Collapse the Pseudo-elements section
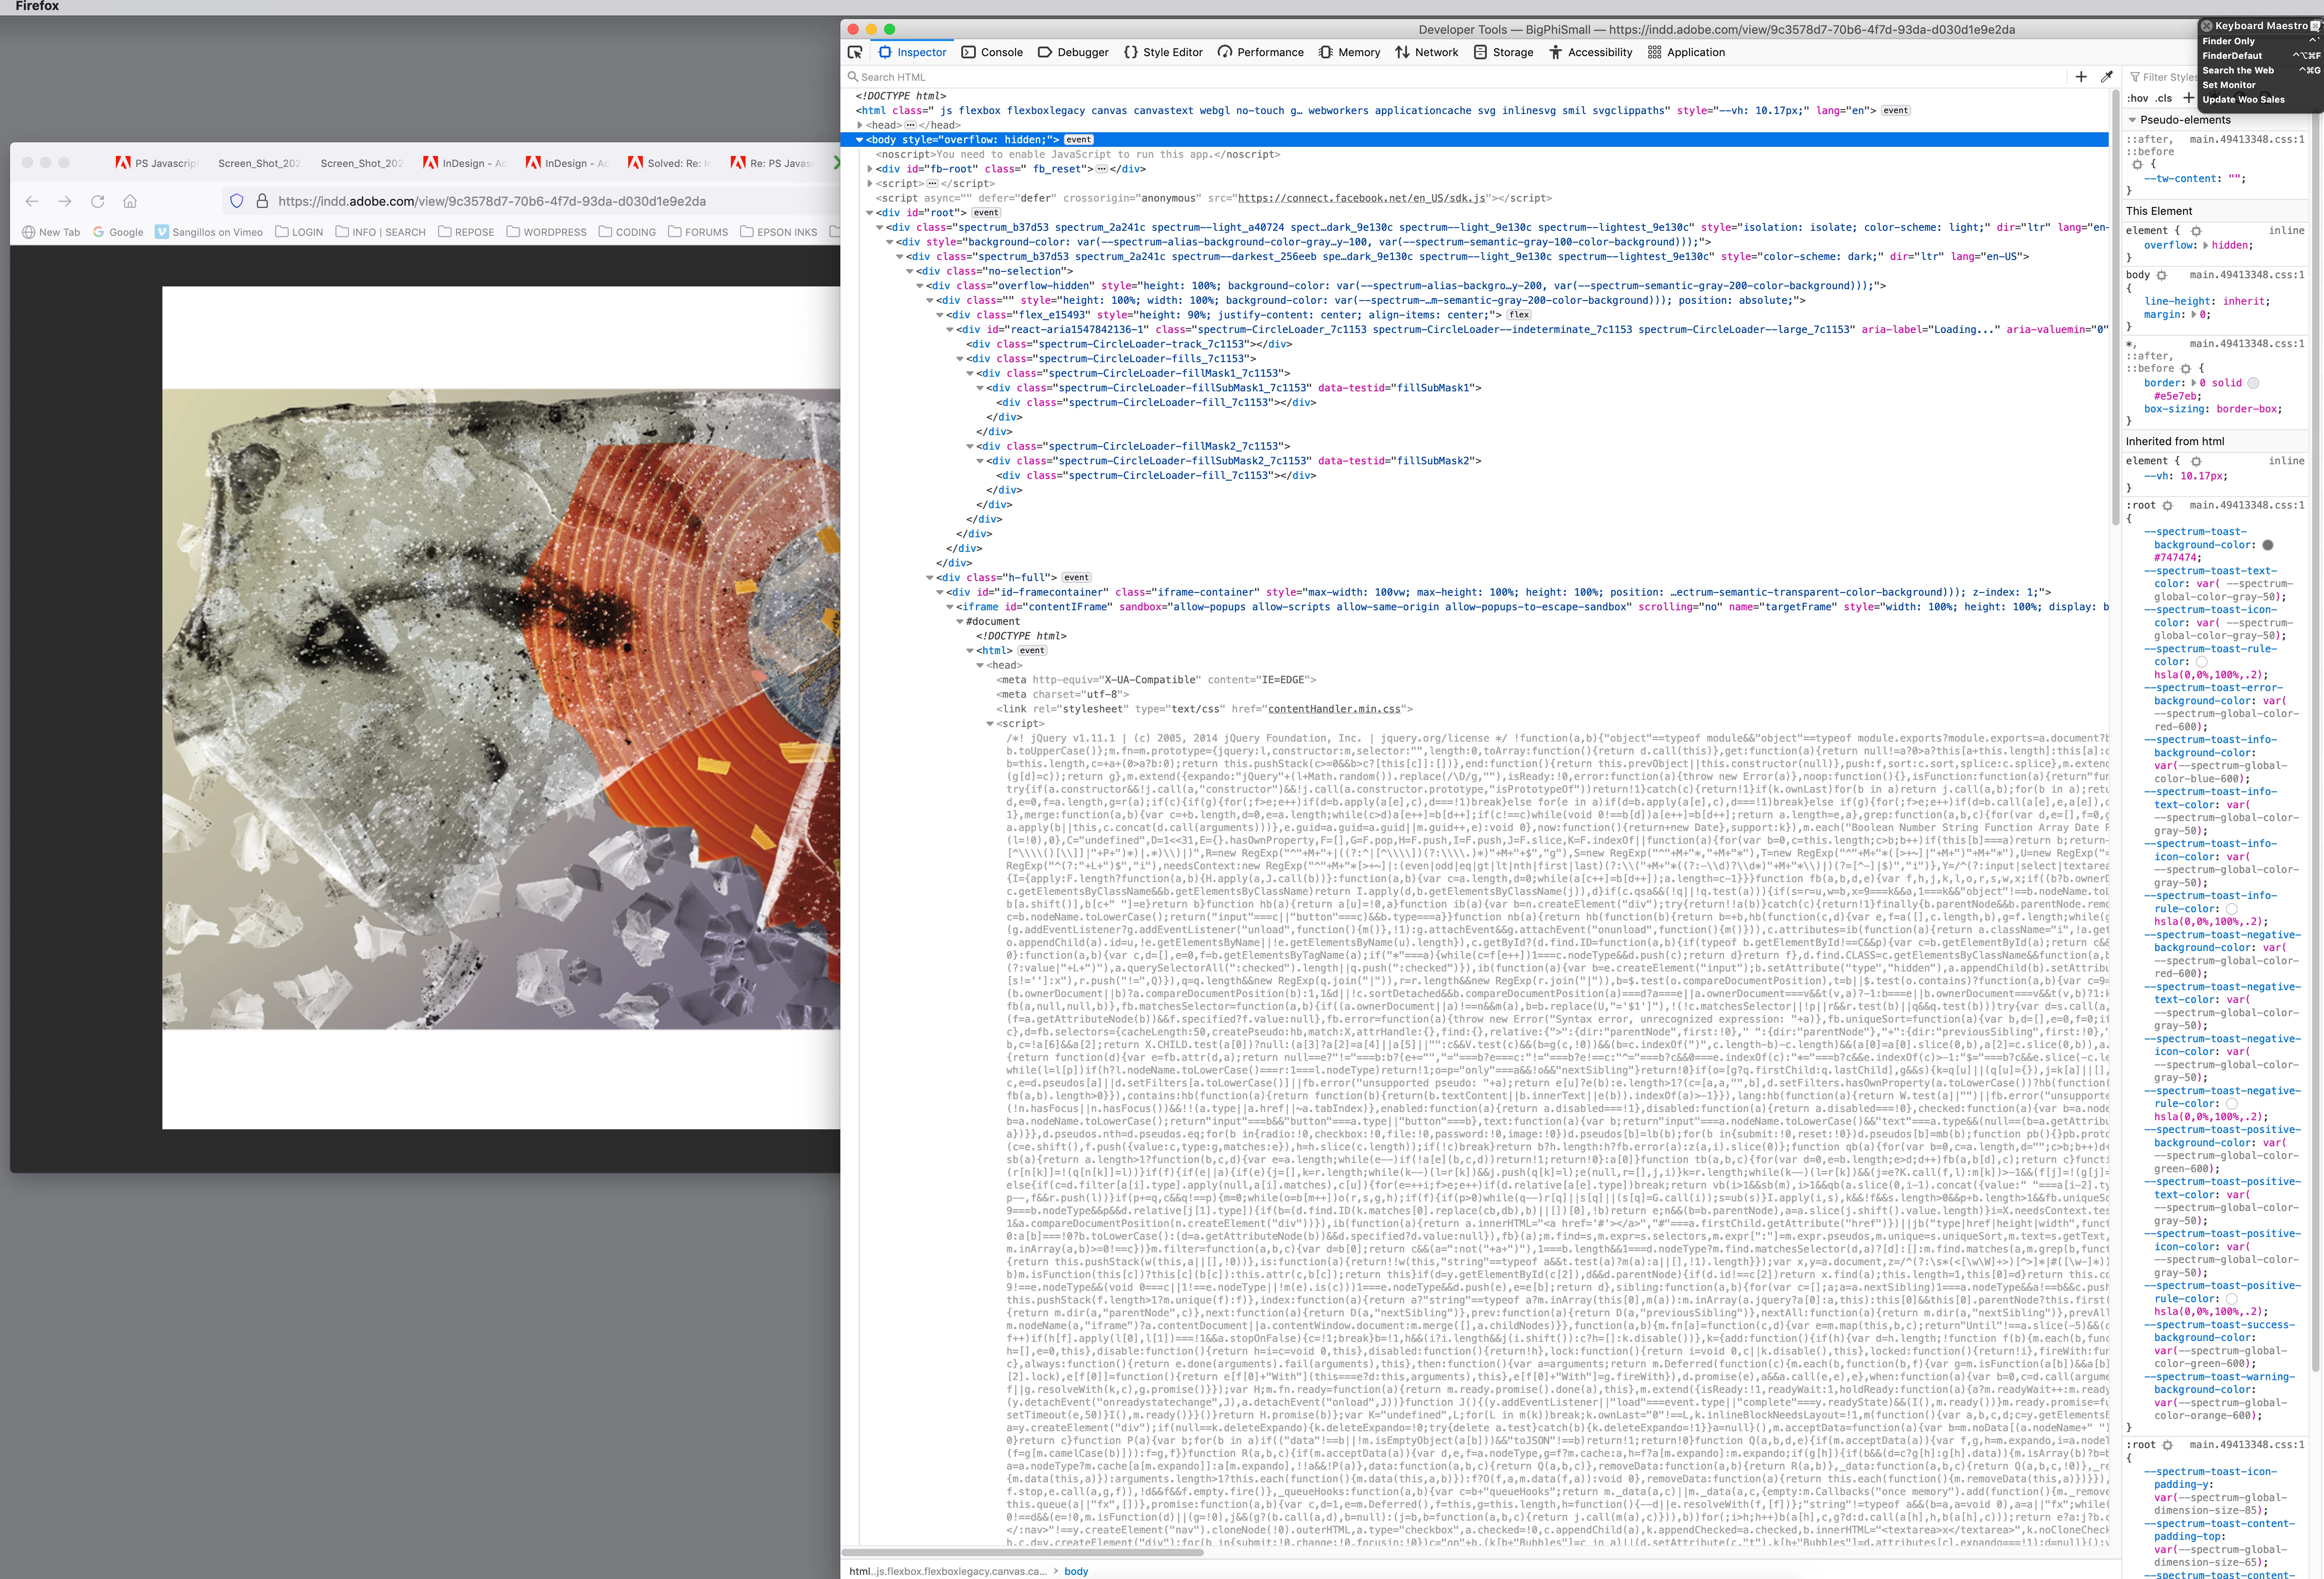The image size is (2324, 1579). [2132, 120]
